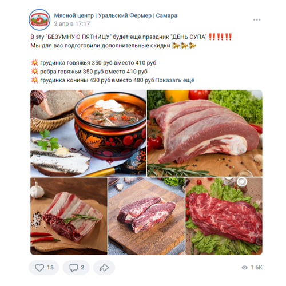Open the meat on wooden board photo
The width and height of the screenshot is (286, 286).
point(146,216)
